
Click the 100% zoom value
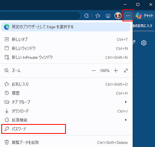click(x=105, y=71)
